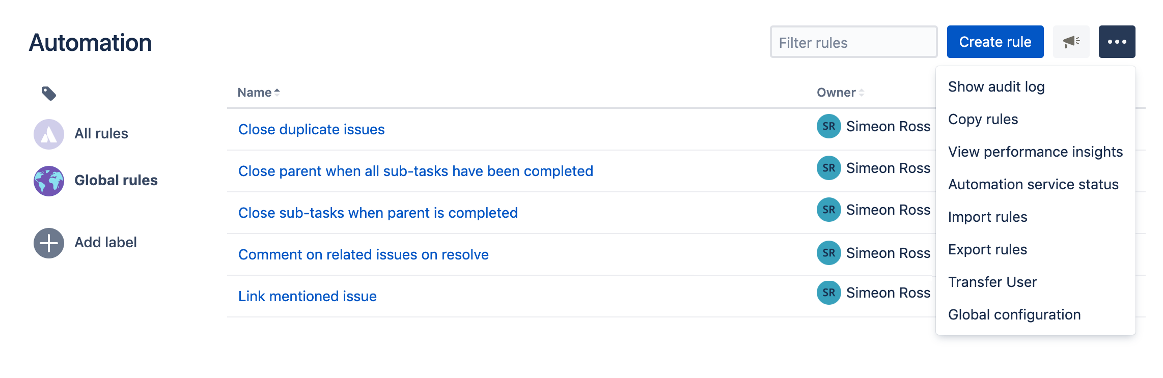Open Comment on related issues on resolve

tap(363, 254)
